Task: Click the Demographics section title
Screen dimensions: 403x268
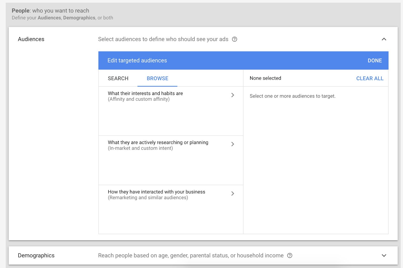Action: pos(36,256)
